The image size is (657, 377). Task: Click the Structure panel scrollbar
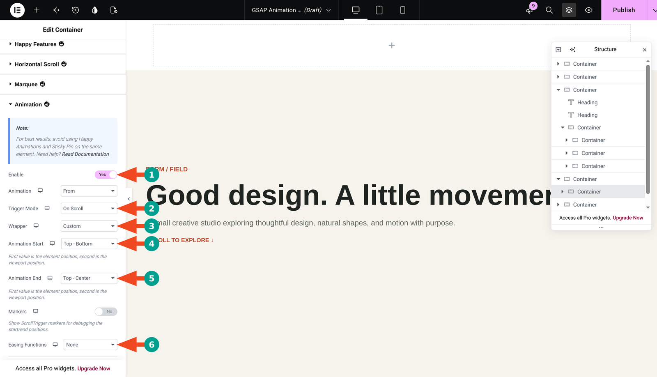648,129
